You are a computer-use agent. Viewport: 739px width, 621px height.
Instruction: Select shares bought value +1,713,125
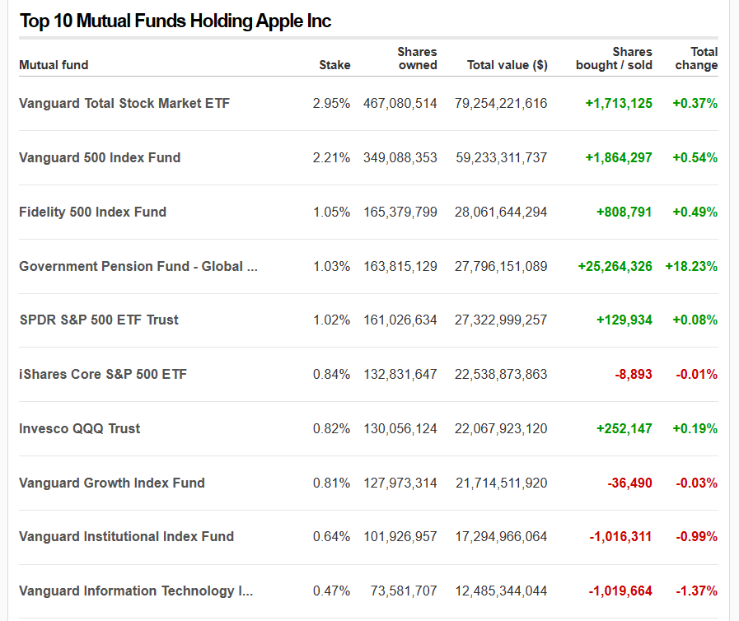tap(619, 103)
